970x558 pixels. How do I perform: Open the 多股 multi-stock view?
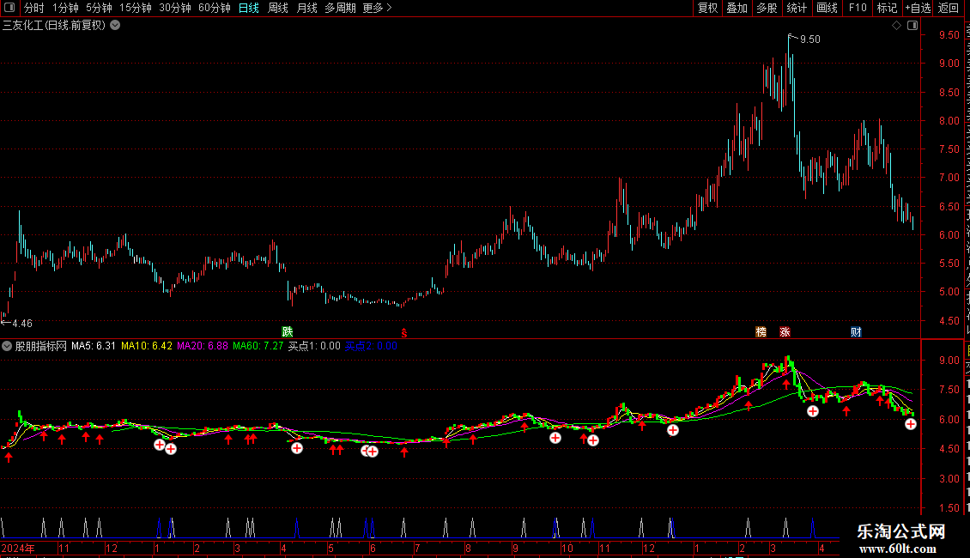point(767,8)
